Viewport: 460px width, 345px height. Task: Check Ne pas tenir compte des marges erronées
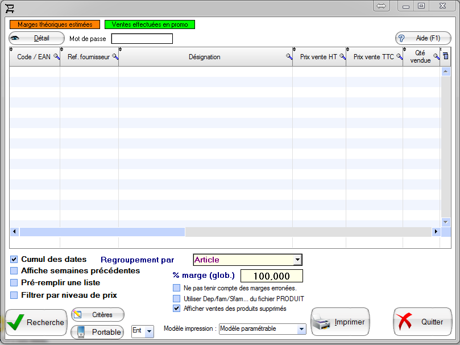(177, 288)
